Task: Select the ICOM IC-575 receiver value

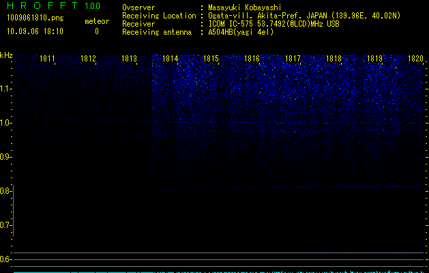Action: point(273,24)
